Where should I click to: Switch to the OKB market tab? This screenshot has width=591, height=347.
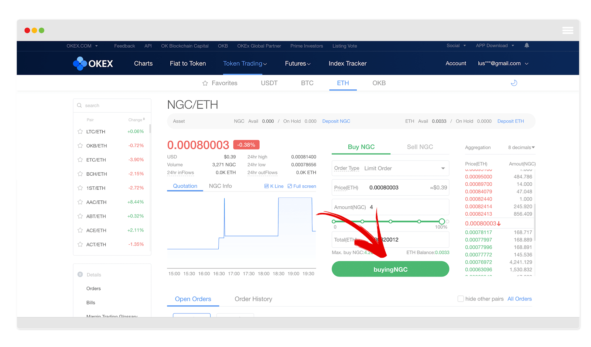point(379,83)
